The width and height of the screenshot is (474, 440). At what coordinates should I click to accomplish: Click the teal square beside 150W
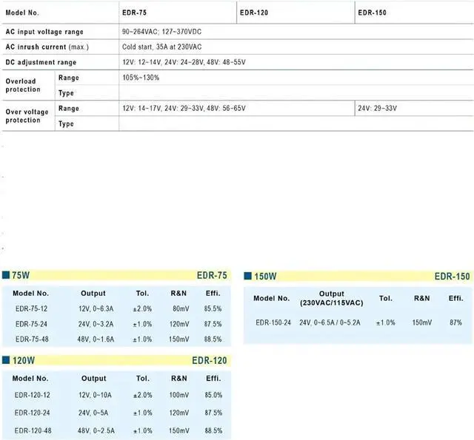pos(248,277)
